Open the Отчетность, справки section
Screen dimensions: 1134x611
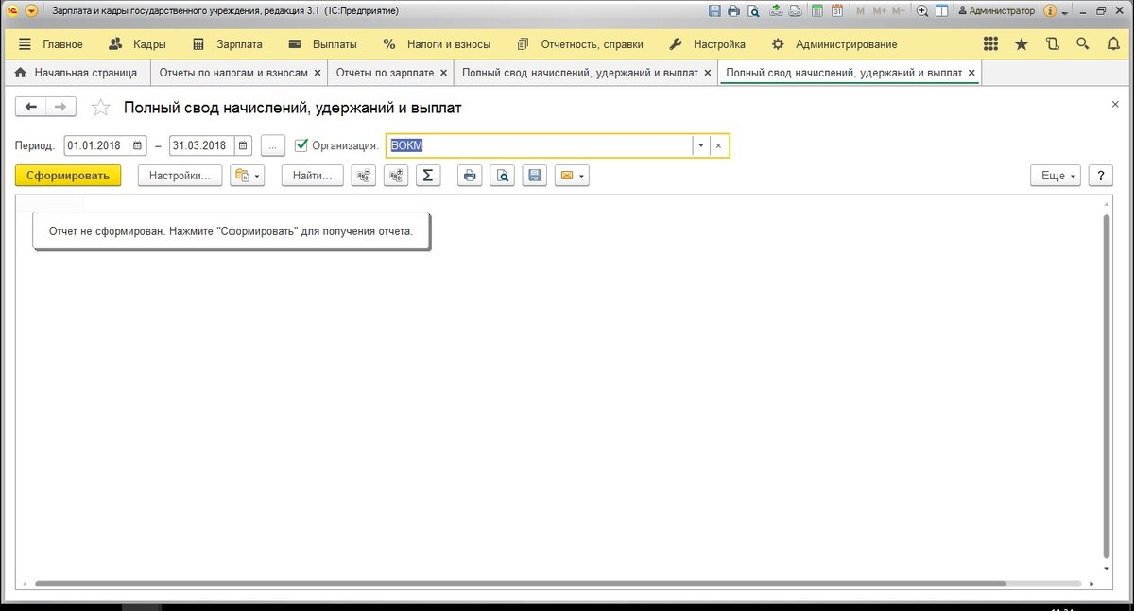[x=580, y=44]
